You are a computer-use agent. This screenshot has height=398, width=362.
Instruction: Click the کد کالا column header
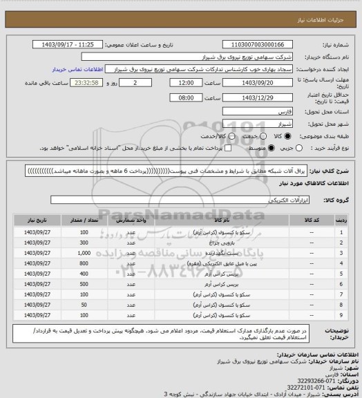tap(312, 220)
